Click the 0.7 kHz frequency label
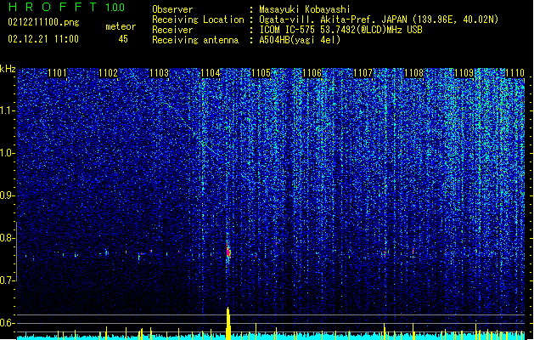 pyautogui.click(x=7, y=280)
